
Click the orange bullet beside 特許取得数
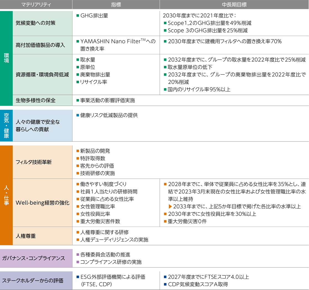[x=78, y=159]
